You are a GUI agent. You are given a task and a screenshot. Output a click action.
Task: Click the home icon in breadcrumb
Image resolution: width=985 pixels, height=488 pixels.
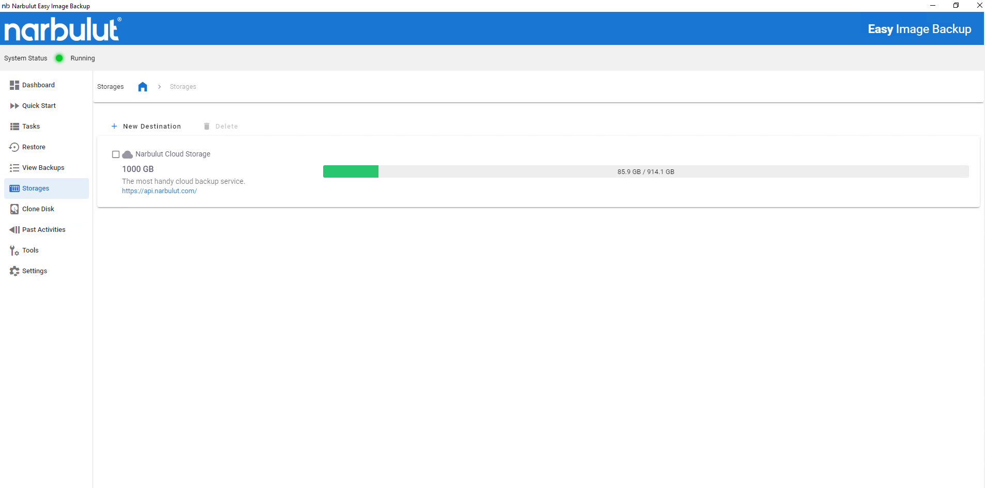pos(143,87)
